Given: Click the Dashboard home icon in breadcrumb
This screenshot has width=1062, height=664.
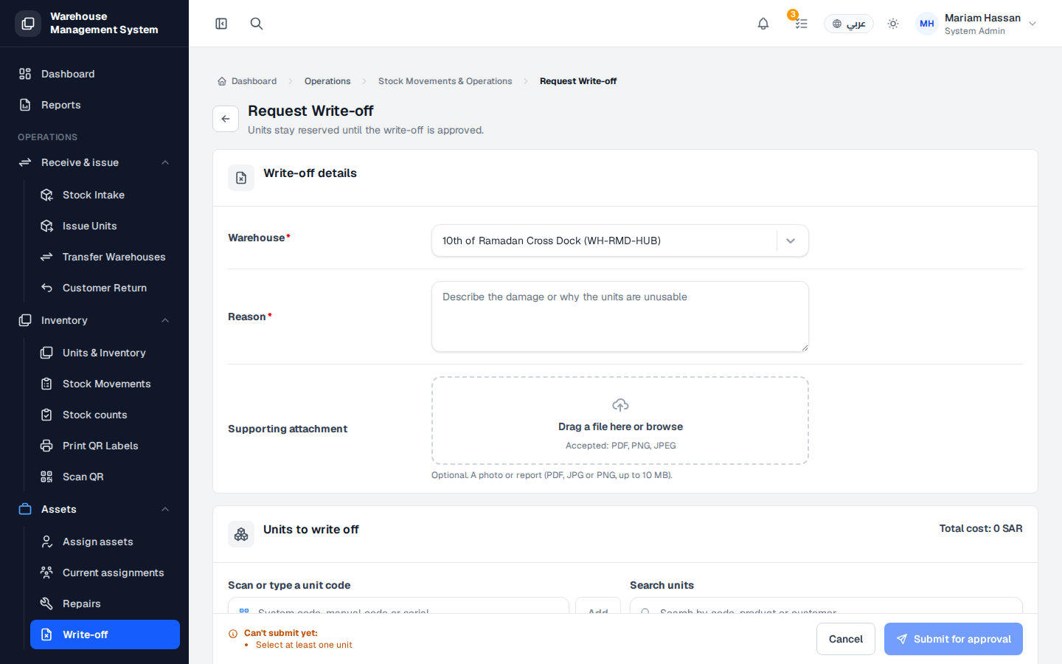Looking at the screenshot, I should tap(222, 81).
